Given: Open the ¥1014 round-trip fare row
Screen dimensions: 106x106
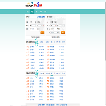Looking at the screenshot, I should pos(35,62).
